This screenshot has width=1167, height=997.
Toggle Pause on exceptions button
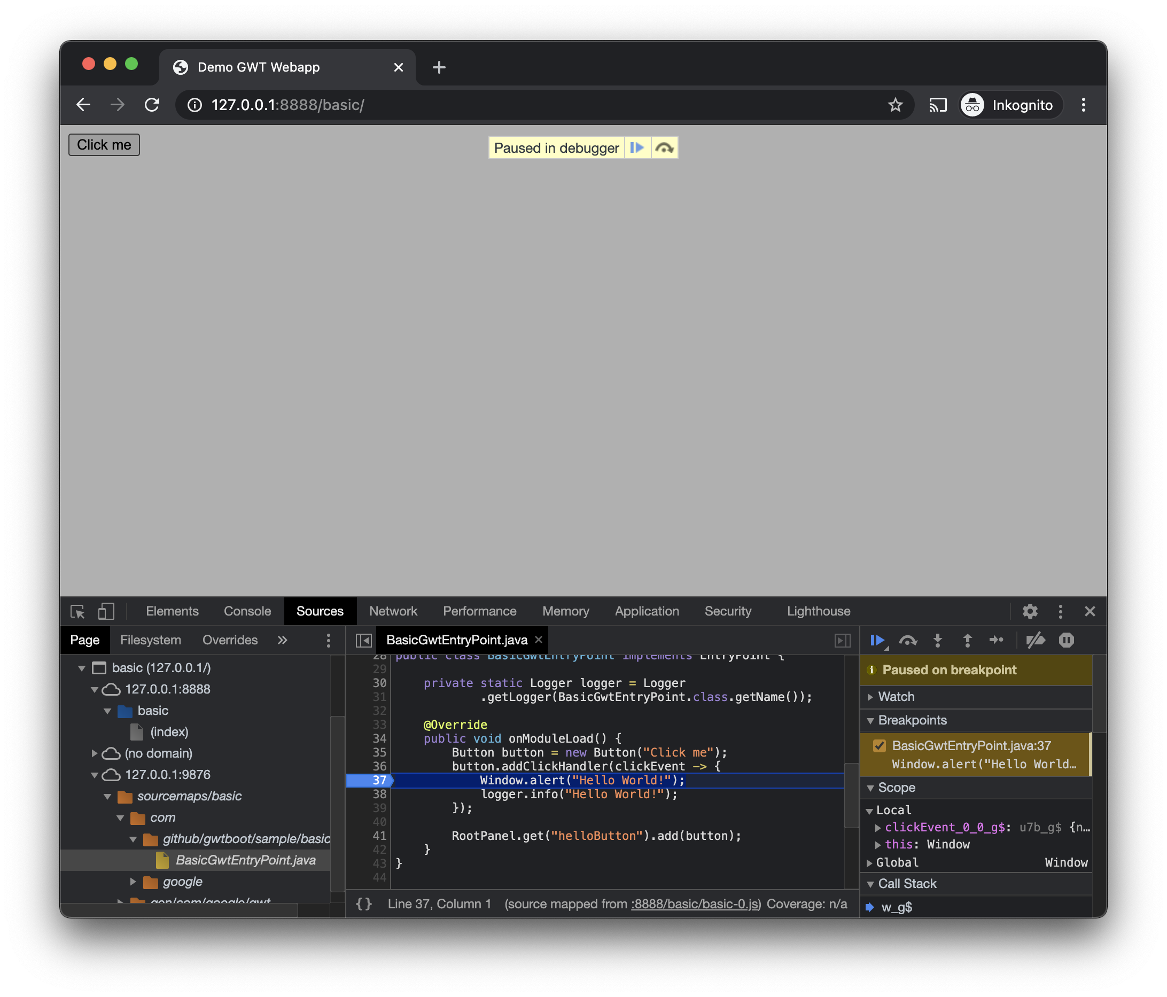pyautogui.click(x=1066, y=640)
